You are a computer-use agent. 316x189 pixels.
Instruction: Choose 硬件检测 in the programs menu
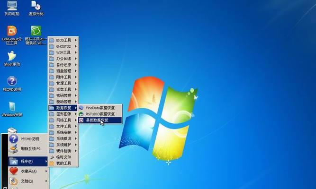pyautogui.click(x=63, y=151)
